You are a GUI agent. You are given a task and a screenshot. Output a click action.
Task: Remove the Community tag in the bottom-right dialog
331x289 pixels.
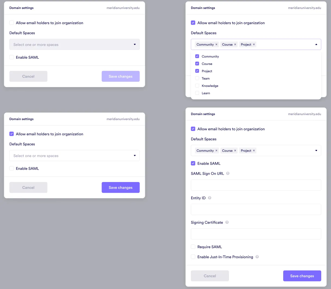point(216,150)
